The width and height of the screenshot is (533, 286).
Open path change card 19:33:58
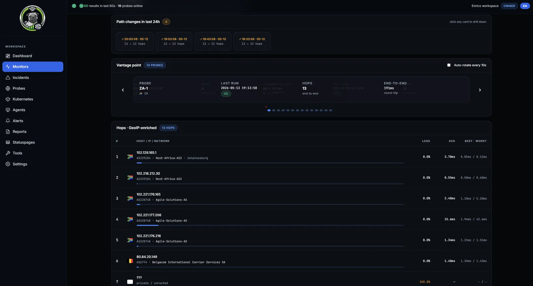pyautogui.click(x=252, y=41)
